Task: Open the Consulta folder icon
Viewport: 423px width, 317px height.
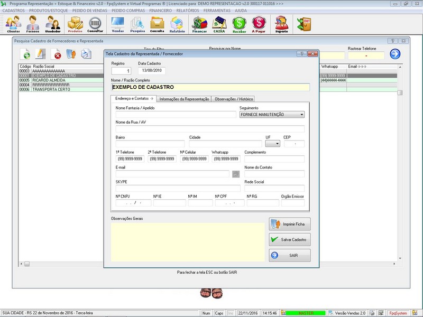Action: tap(157, 24)
